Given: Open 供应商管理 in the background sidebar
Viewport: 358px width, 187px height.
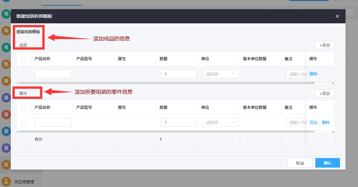Looking at the screenshot, I should tap(24, 182).
